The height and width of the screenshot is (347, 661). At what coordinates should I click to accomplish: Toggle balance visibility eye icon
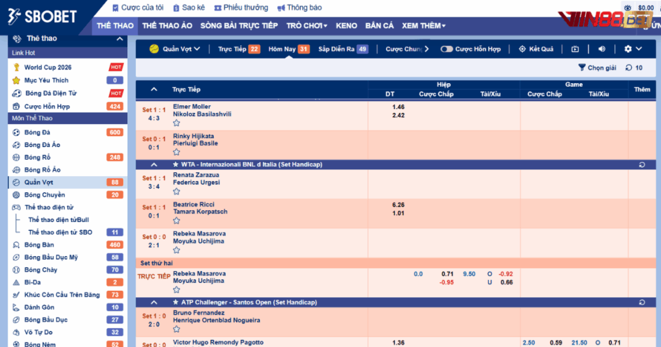(x=627, y=8)
